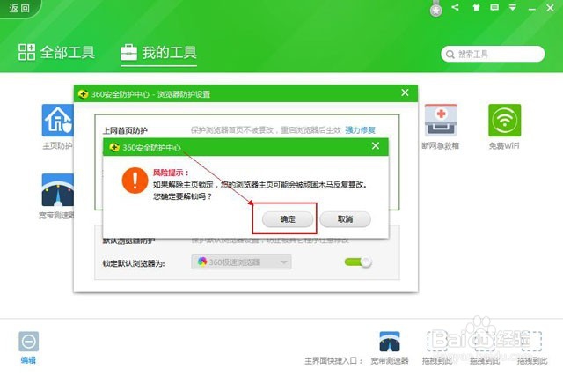Open the 宽带测速器 tool in the grid
Viewport: 563px width, 376px height.
pos(57,190)
